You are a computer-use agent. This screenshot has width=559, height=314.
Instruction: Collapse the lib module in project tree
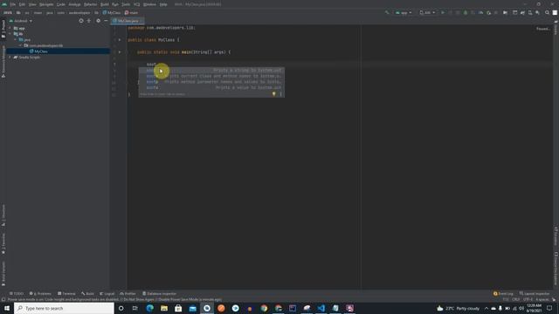coord(10,34)
